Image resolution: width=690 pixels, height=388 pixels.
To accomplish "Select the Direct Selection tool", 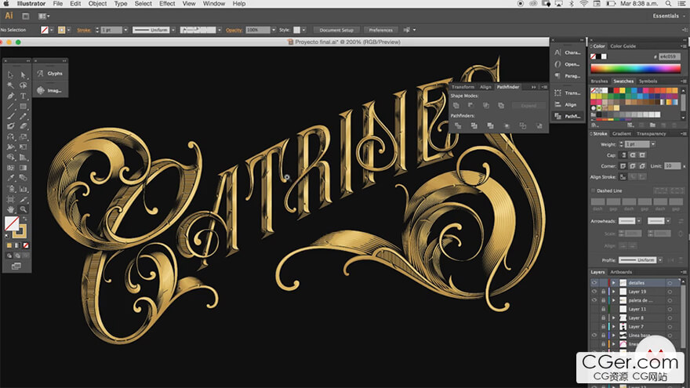I will click(23, 75).
